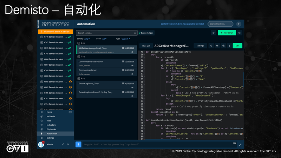Toggle eye icon on CommonUserServer script
The width and height of the screenshot is (281, 158).
tap(132, 74)
